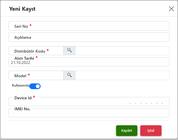Focus the Model code input
178x140 pixels.
pyautogui.click(x=36, y=75)
